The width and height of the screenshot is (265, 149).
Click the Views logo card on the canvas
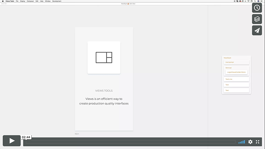[x=104, y=57]
